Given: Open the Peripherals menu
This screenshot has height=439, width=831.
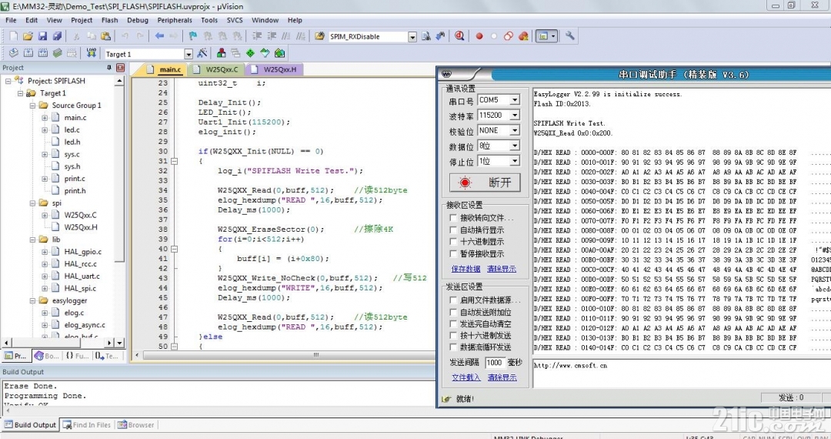Looking at the screenshot, I should (x=175, y=20).
